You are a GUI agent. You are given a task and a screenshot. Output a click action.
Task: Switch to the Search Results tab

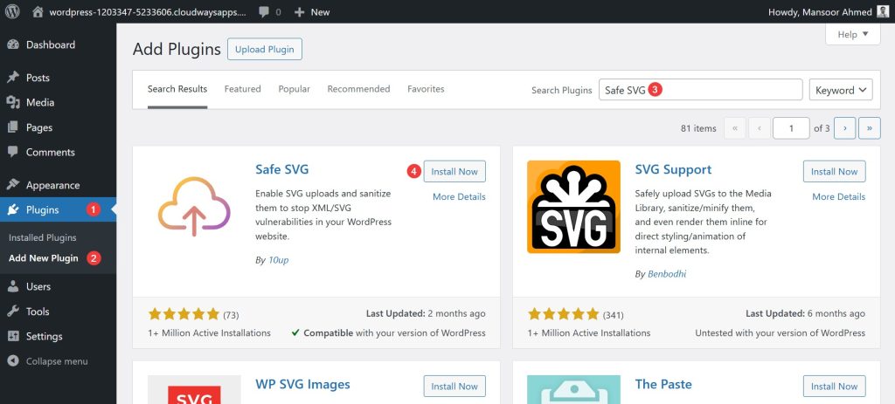tap(177, 90)
